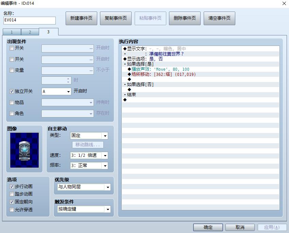Select the 场所移动 [362:塔] command
The width and height of the screenshot is (289, 233).
click(201, 74)
